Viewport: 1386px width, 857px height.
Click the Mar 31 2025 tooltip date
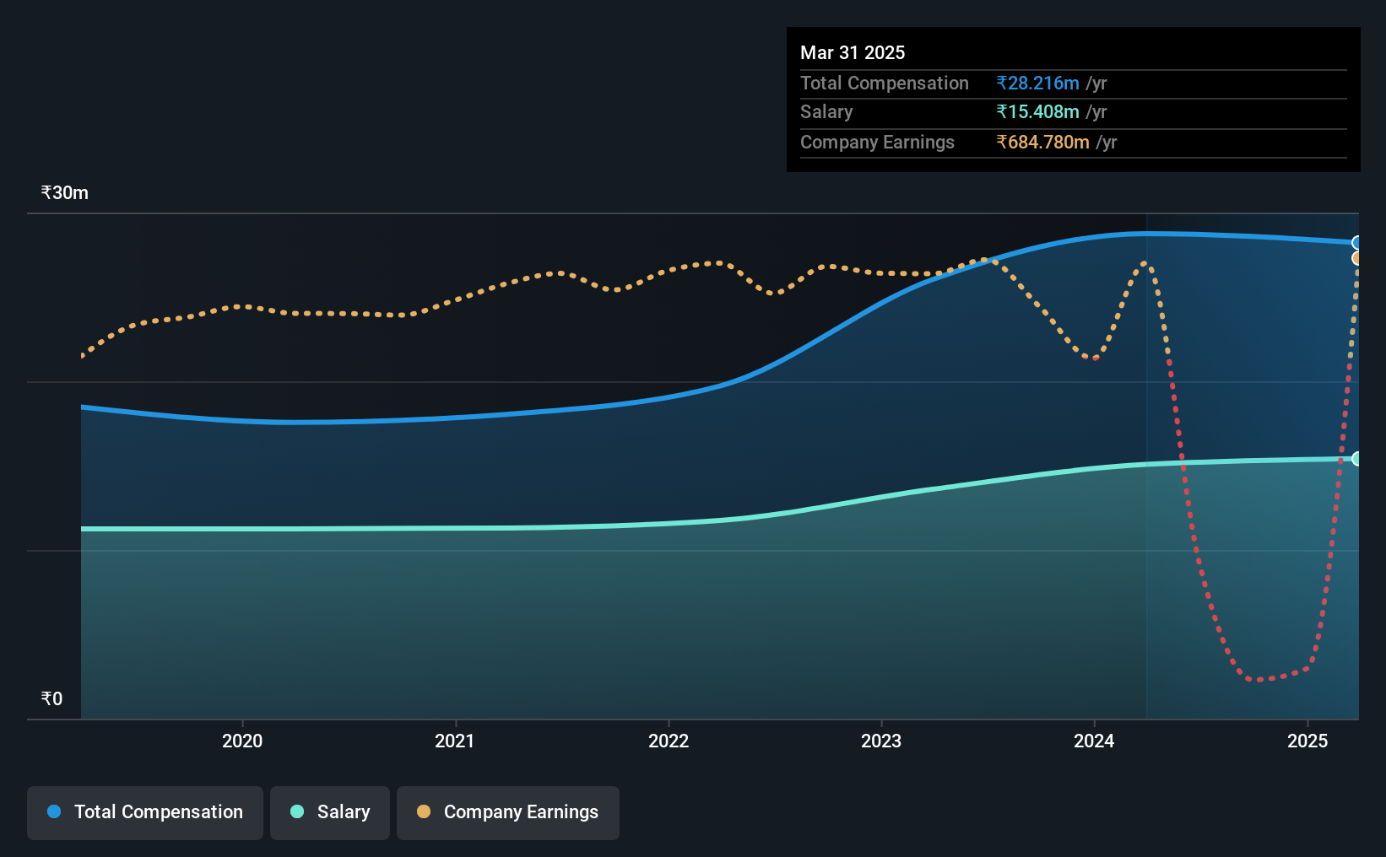853,52
